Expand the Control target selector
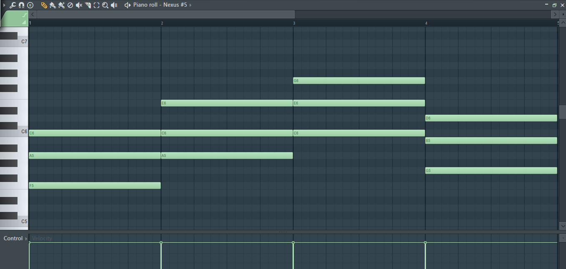This screenshot has height=269, width=566. click(x=26, y=238)
